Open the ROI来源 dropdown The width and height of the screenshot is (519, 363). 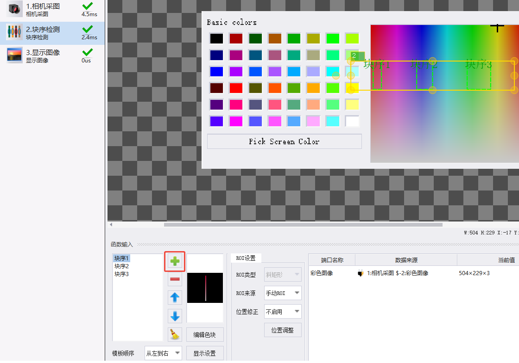point(283,293)
